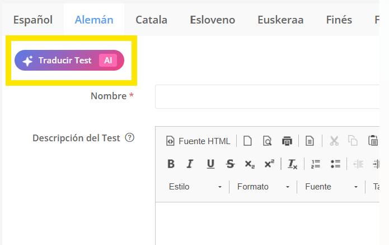Open the Catala language tab

(151, 20)
